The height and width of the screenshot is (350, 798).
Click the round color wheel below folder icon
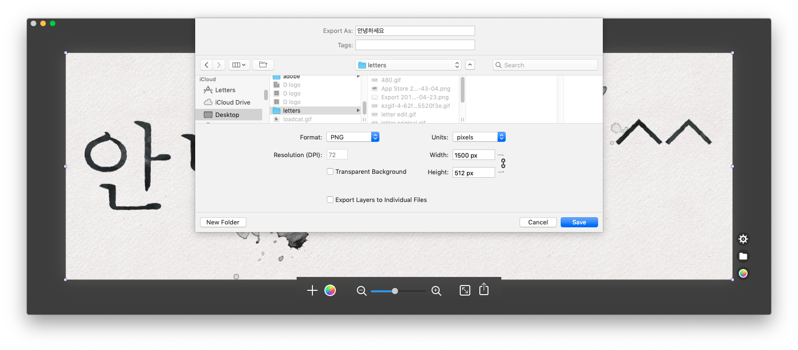(743, 274)
